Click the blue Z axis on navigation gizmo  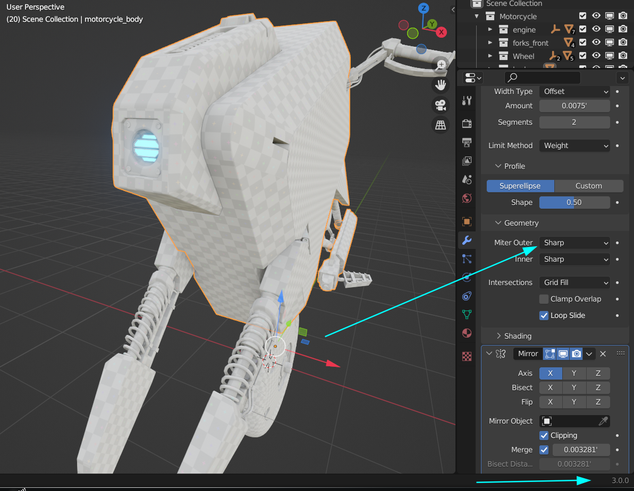424,8
